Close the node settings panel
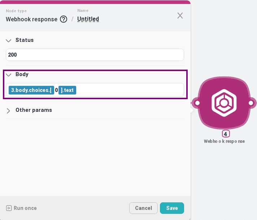Viewport: 257px width, 220px height. point(180,16)
